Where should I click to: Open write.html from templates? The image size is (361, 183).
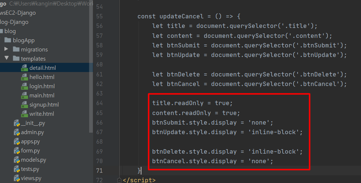(42, 114)
